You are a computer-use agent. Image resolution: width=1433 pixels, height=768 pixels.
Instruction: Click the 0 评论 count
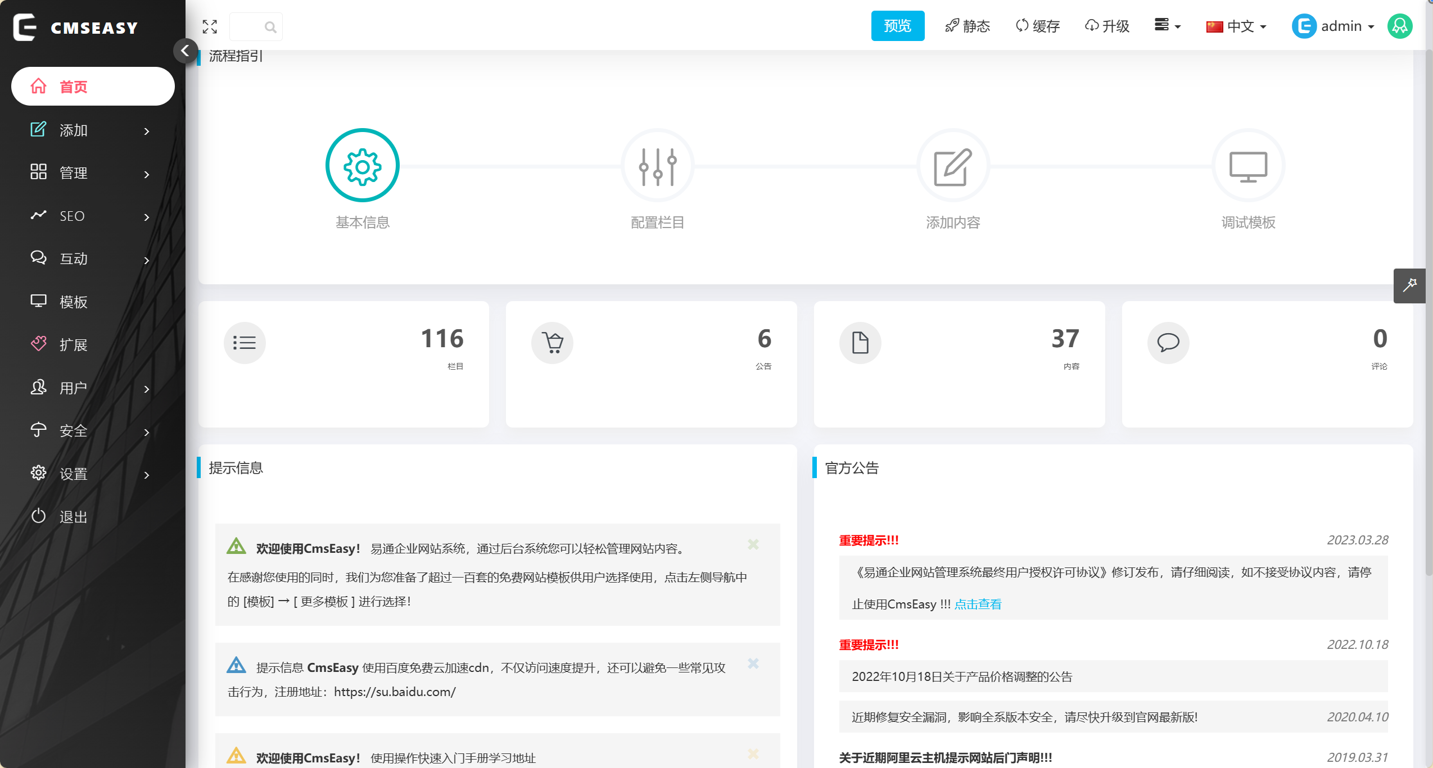1380,338
